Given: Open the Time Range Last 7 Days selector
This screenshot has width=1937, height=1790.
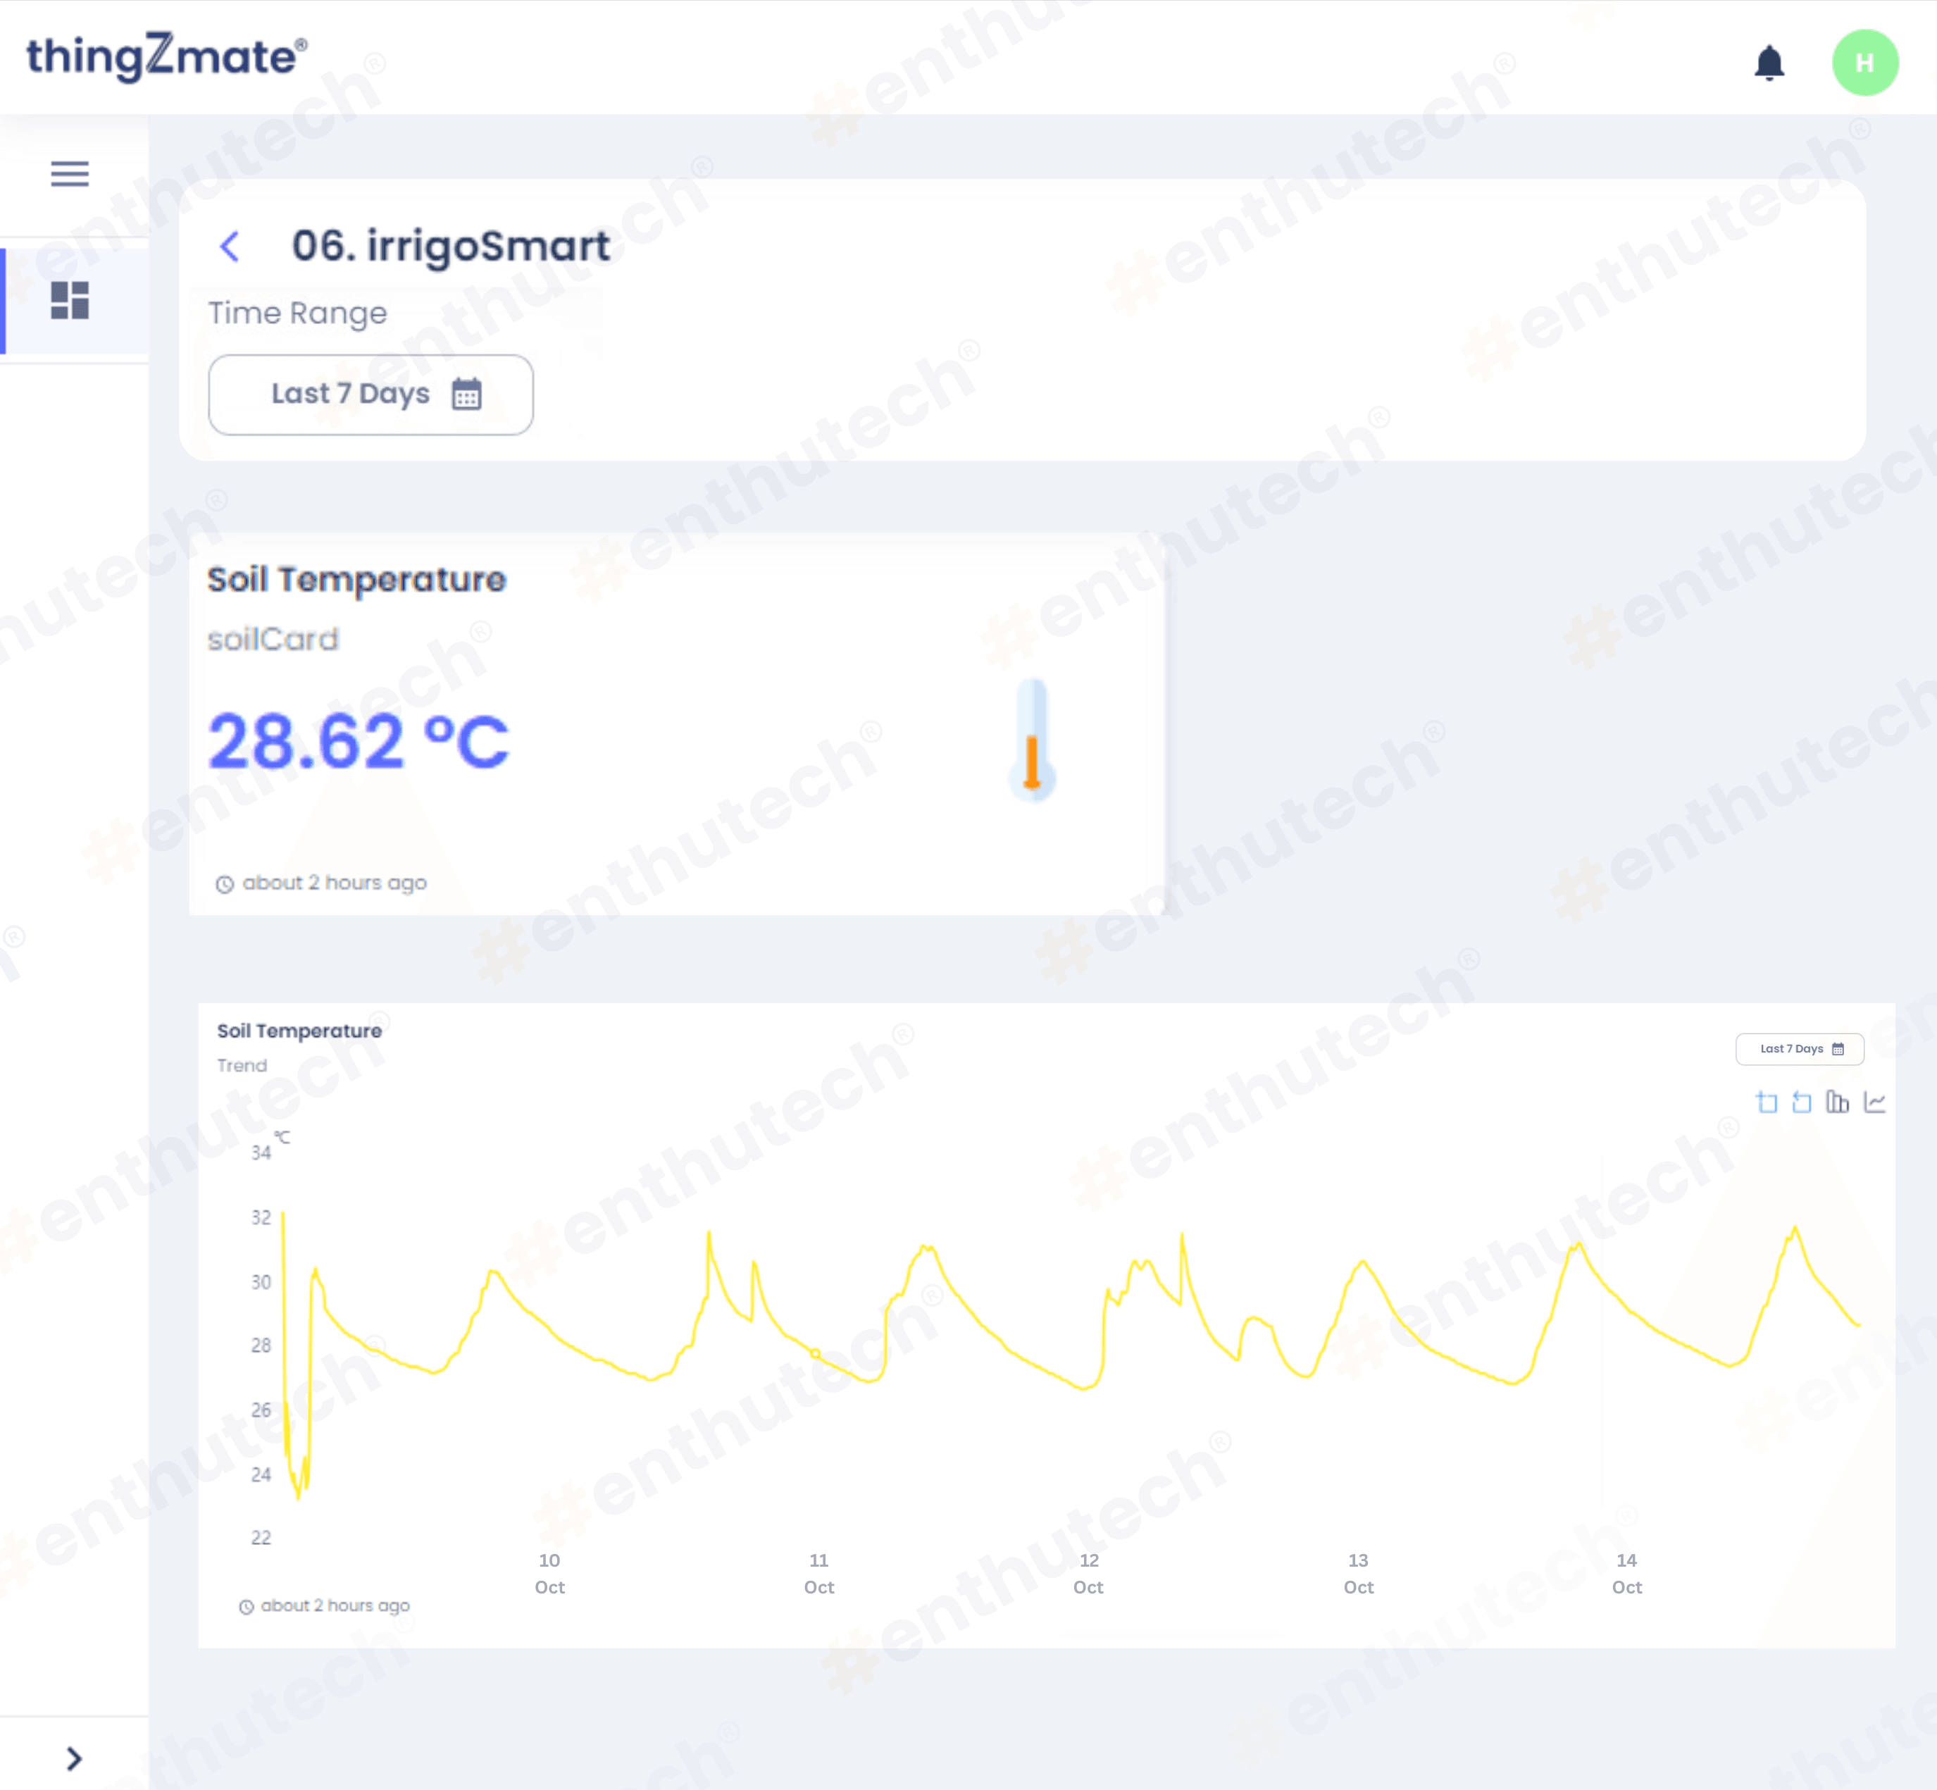Looking at the screenshot, I should coord(370,394).
